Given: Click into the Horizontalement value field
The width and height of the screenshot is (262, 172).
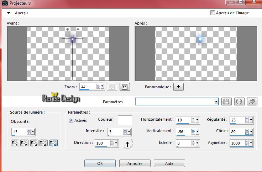Looking at the screenshot, I should tap(184, 120).
